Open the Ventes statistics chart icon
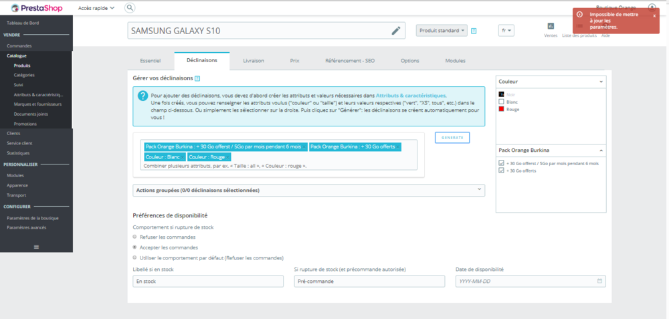 coord(551,26)
